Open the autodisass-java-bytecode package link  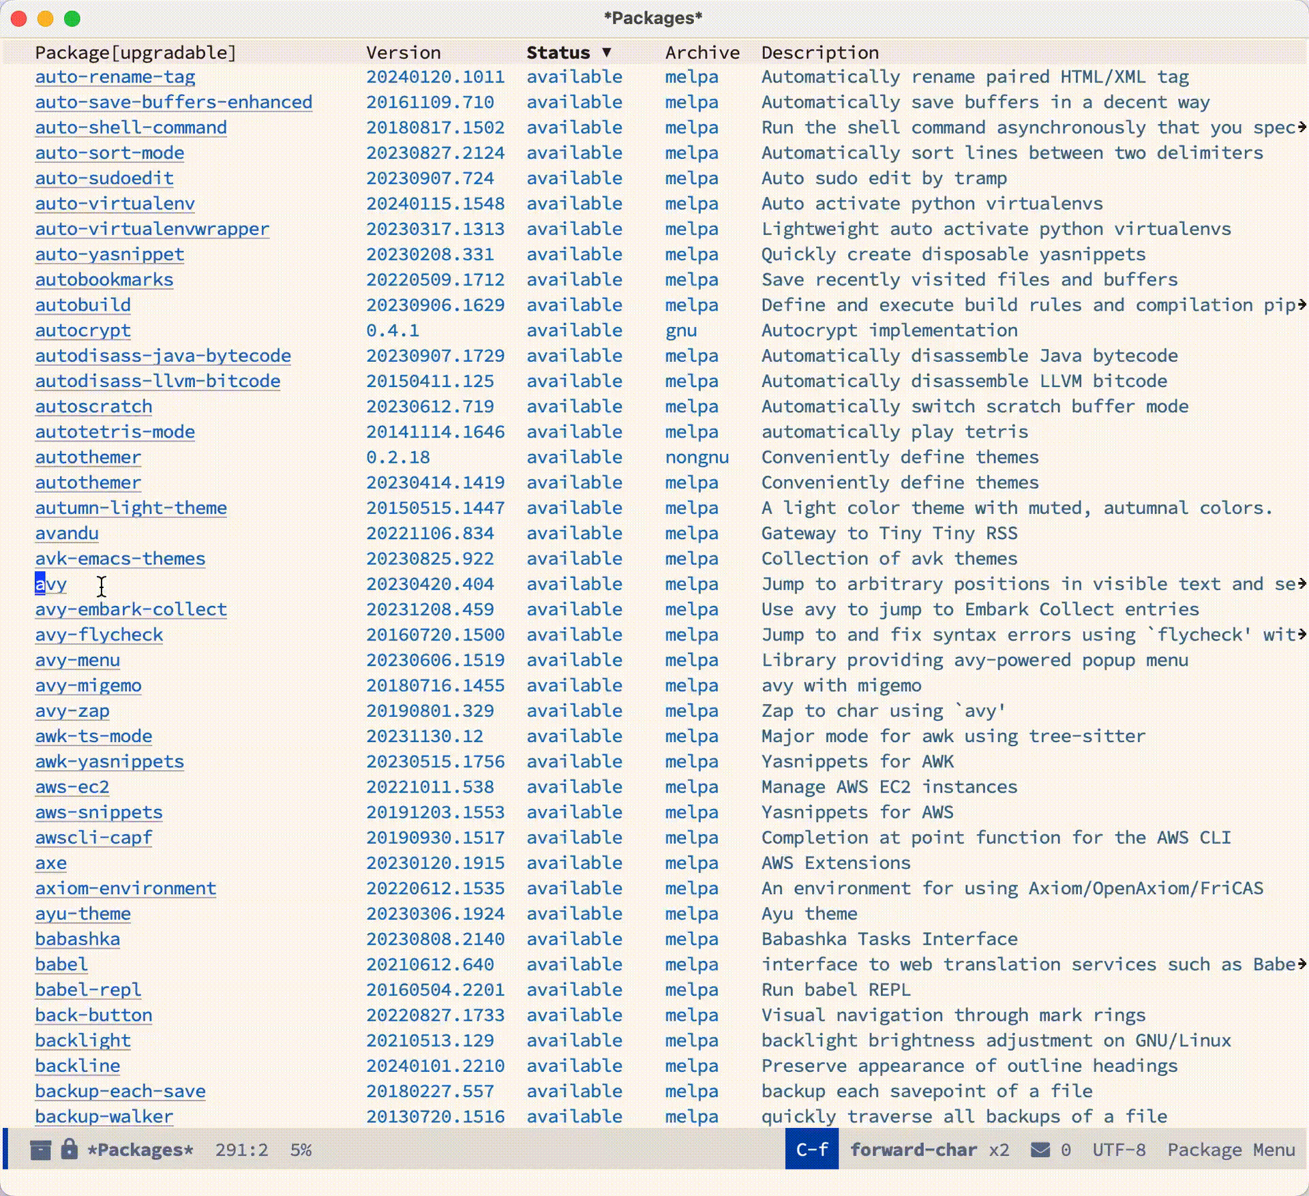(163, 356)
